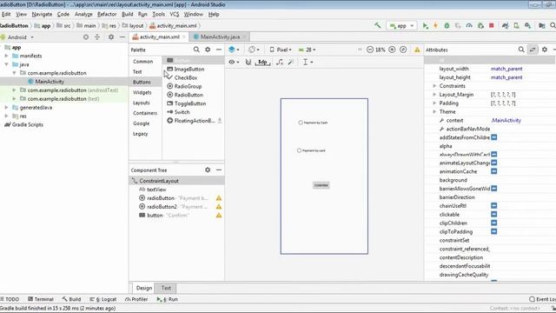This screenshot has width=556, height=313.
Task: Expand the generatedJava folder
Action: pyautogui.click(x=6, y=107)
